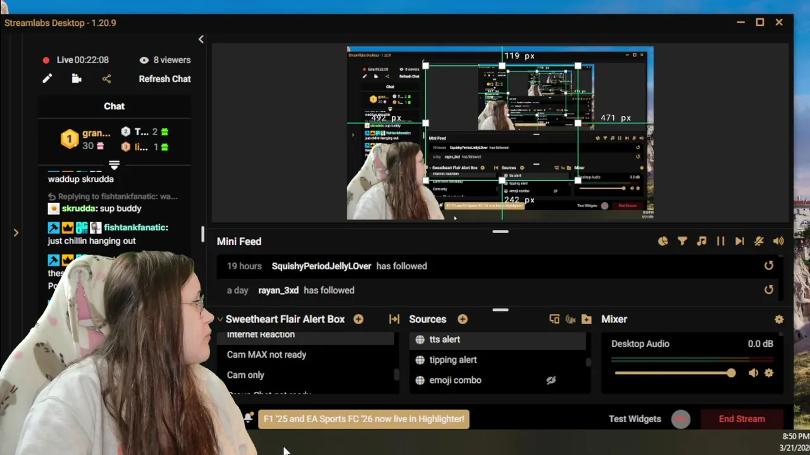Toggle the mute event alerts bell icon
This screenshot has width=810, height=455.
pyautogui.click(x=759, y=241)
